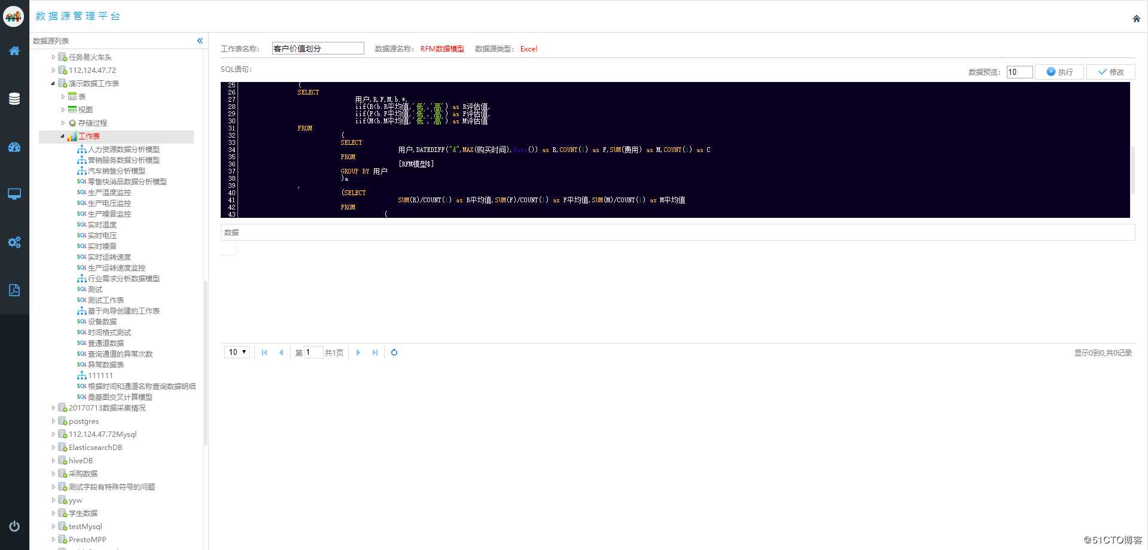Select the 桑基图交叉计算模型 worksheet
Image resolution: width=1148 pixels, height=550 pixels.
point(120,397)
